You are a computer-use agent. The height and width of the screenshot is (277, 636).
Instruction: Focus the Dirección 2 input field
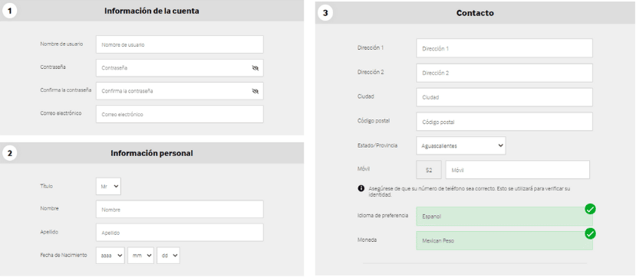coord(504,73)
